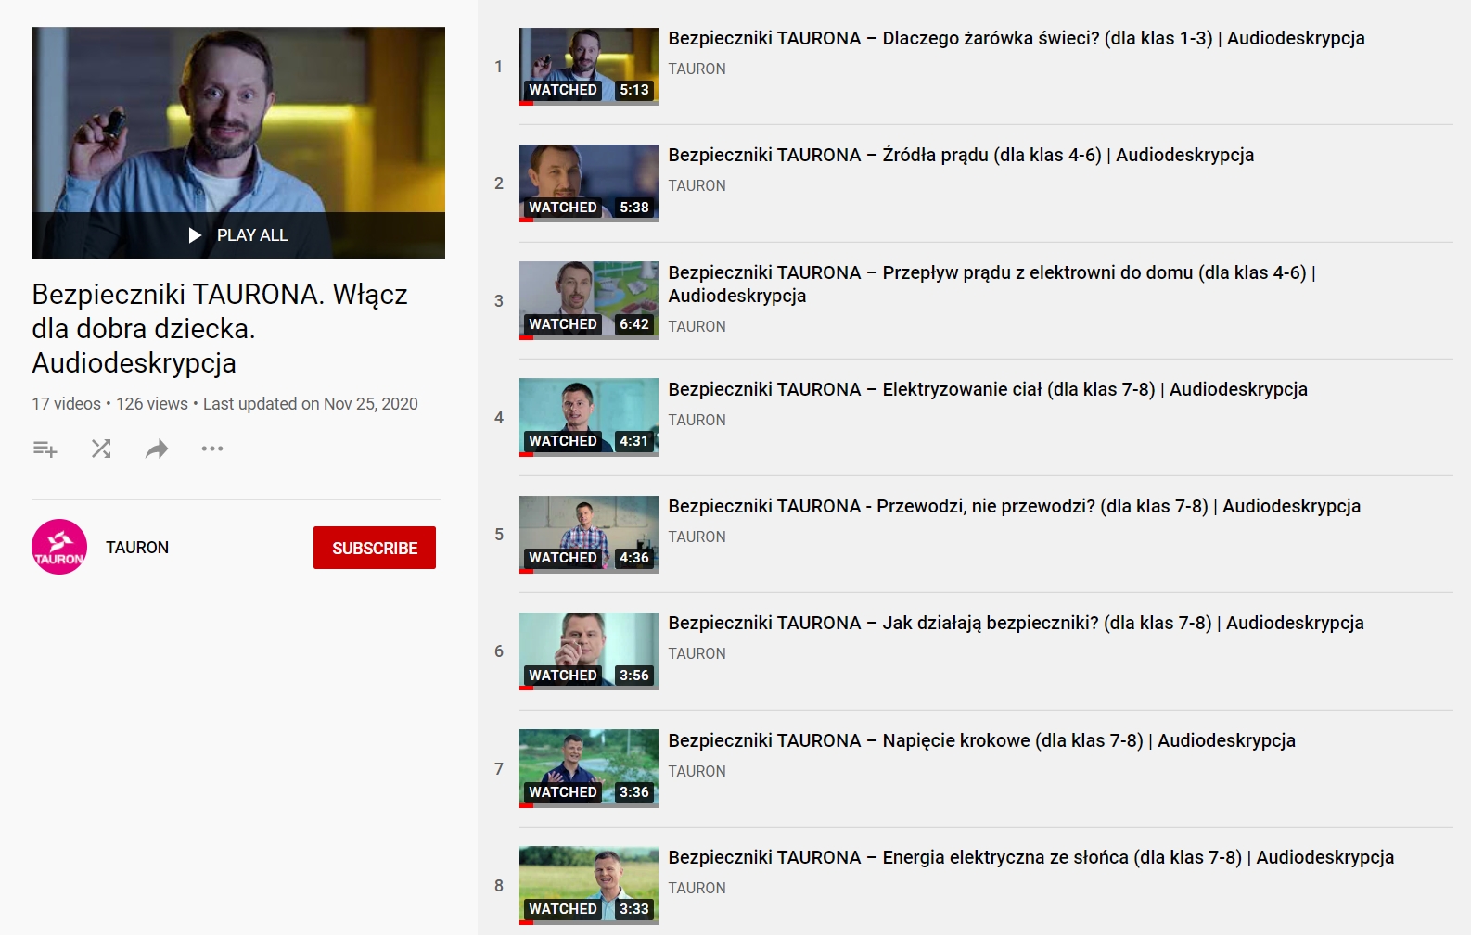Click the Przewodzi, nie przewodzi video thumbnail

point(588,534)
